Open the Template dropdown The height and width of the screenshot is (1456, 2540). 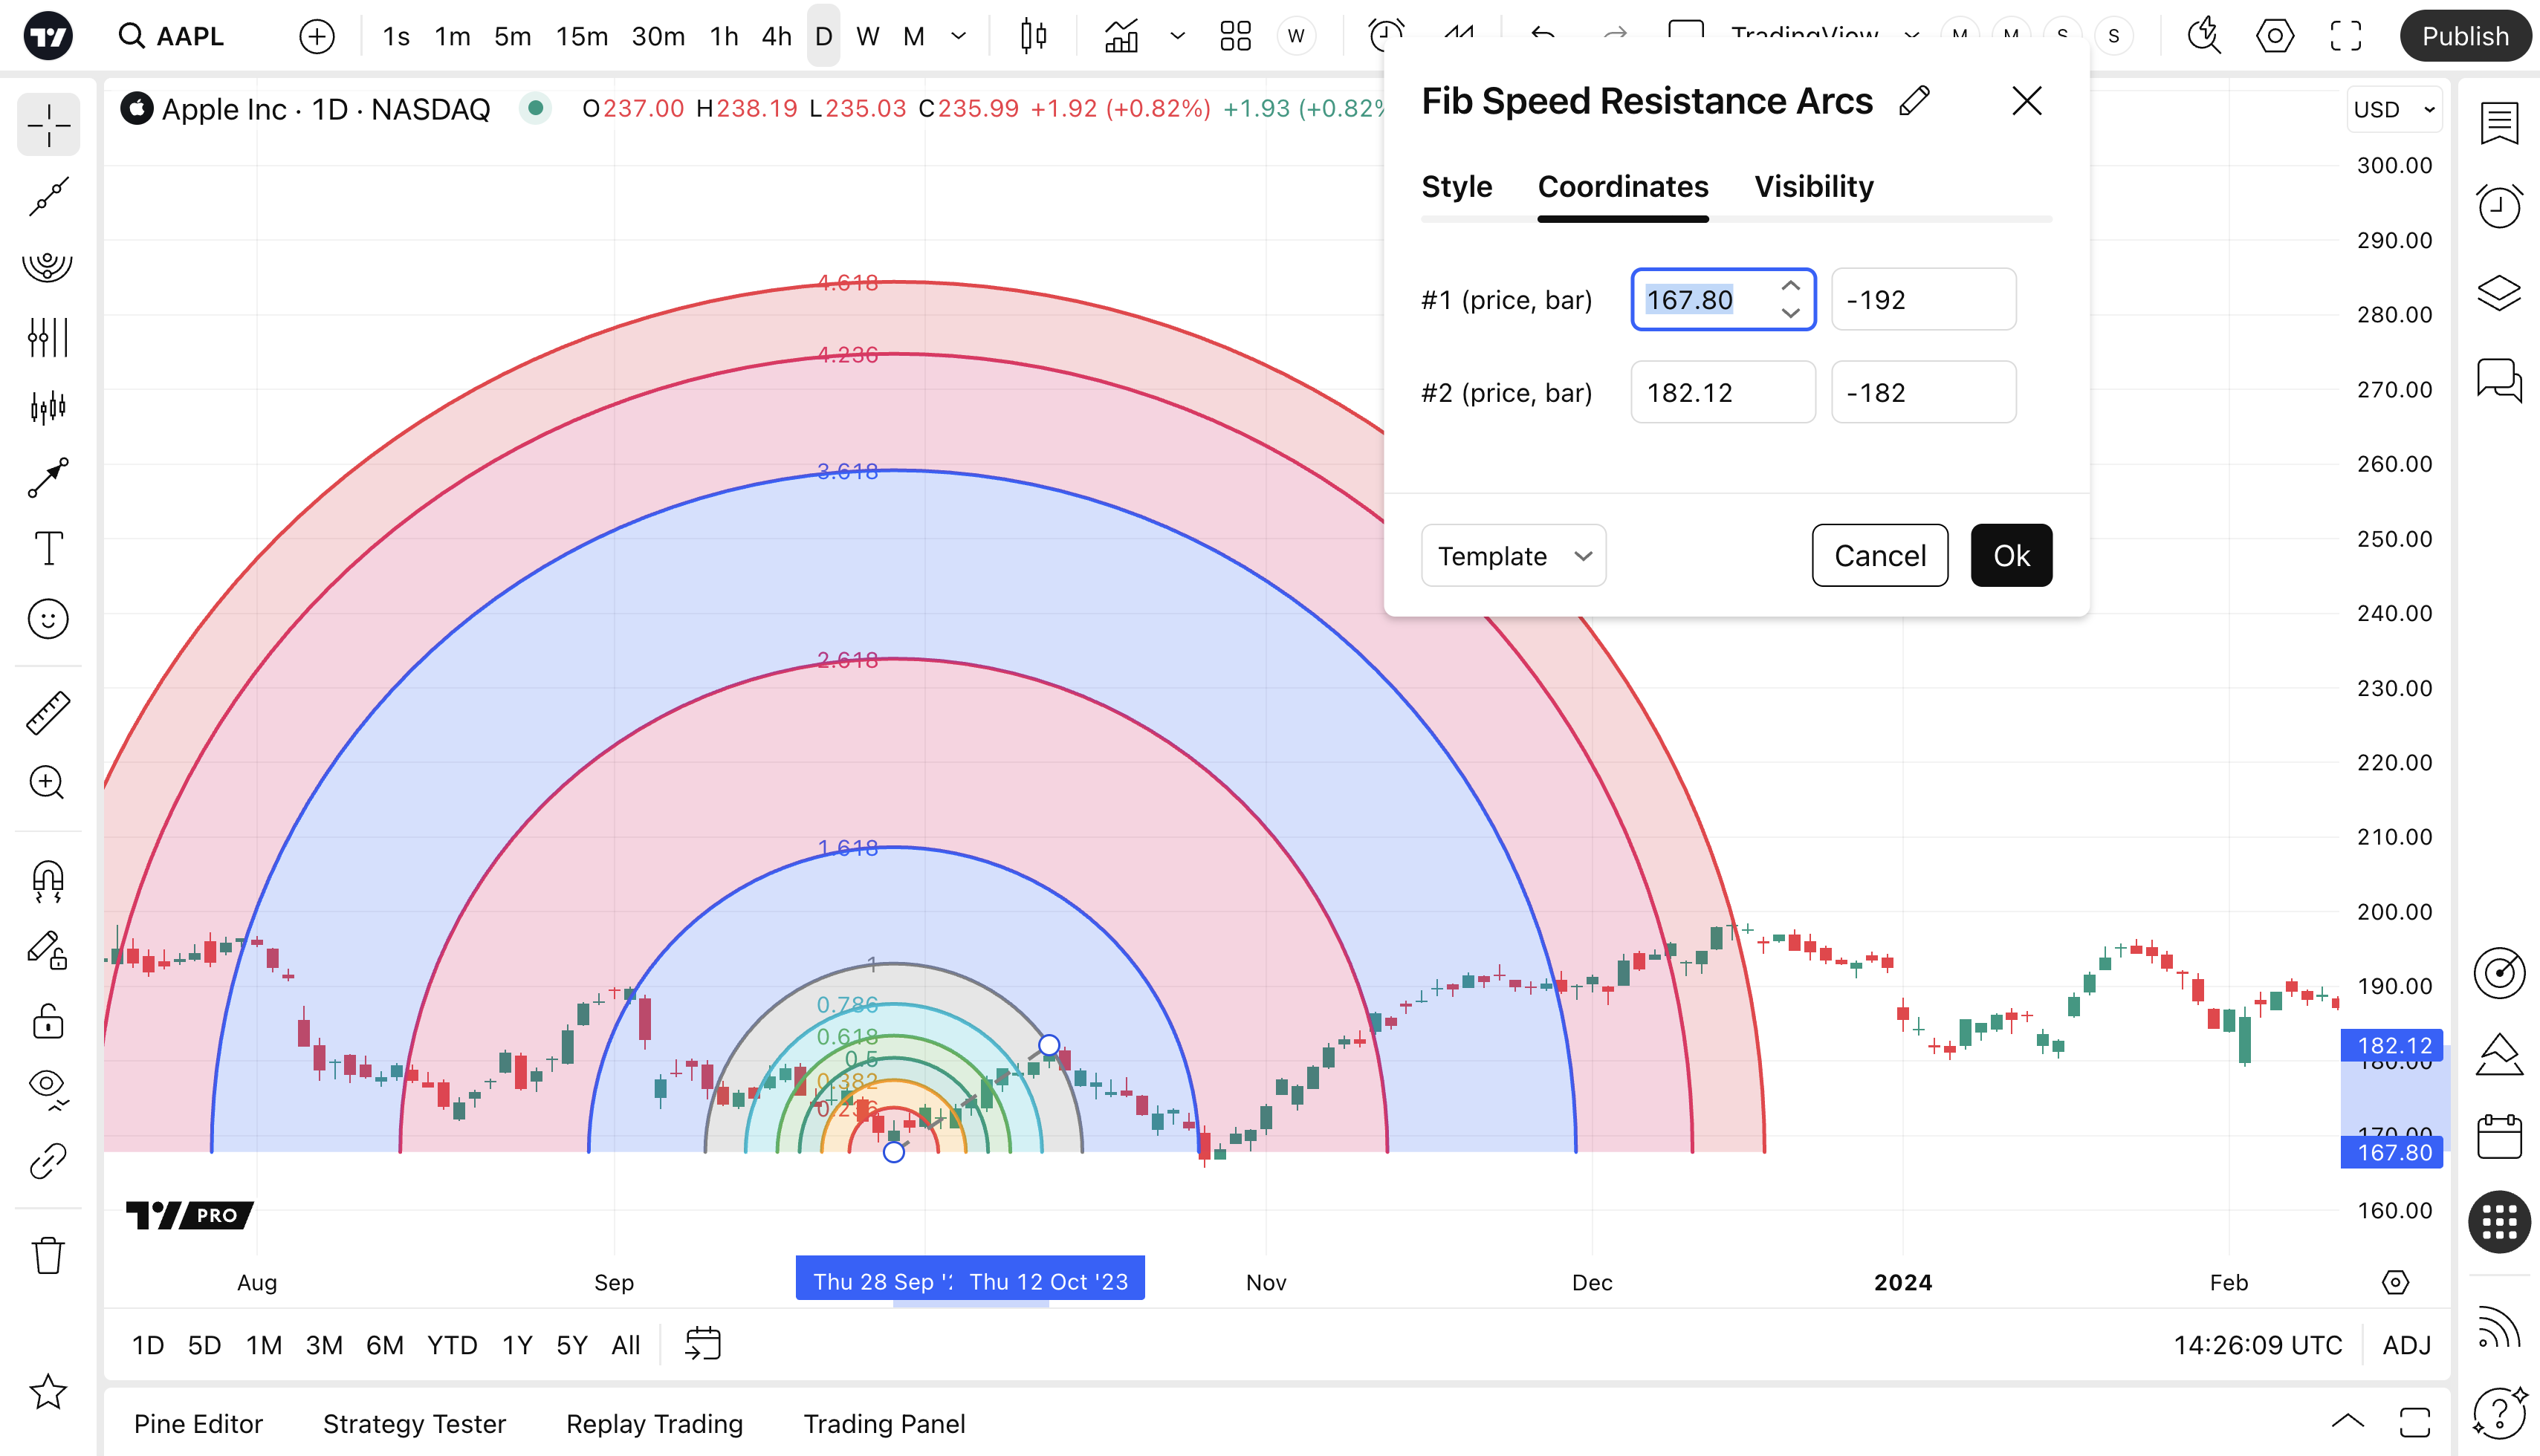pos(1512,556)
